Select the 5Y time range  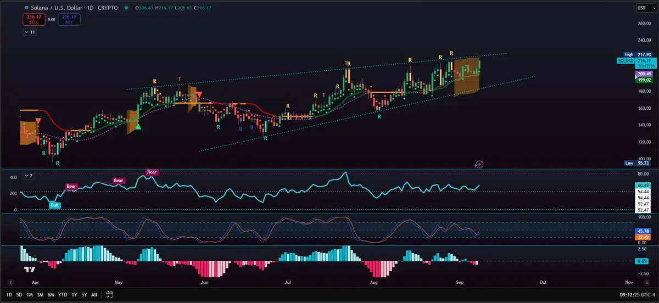[x=84, y=295]
